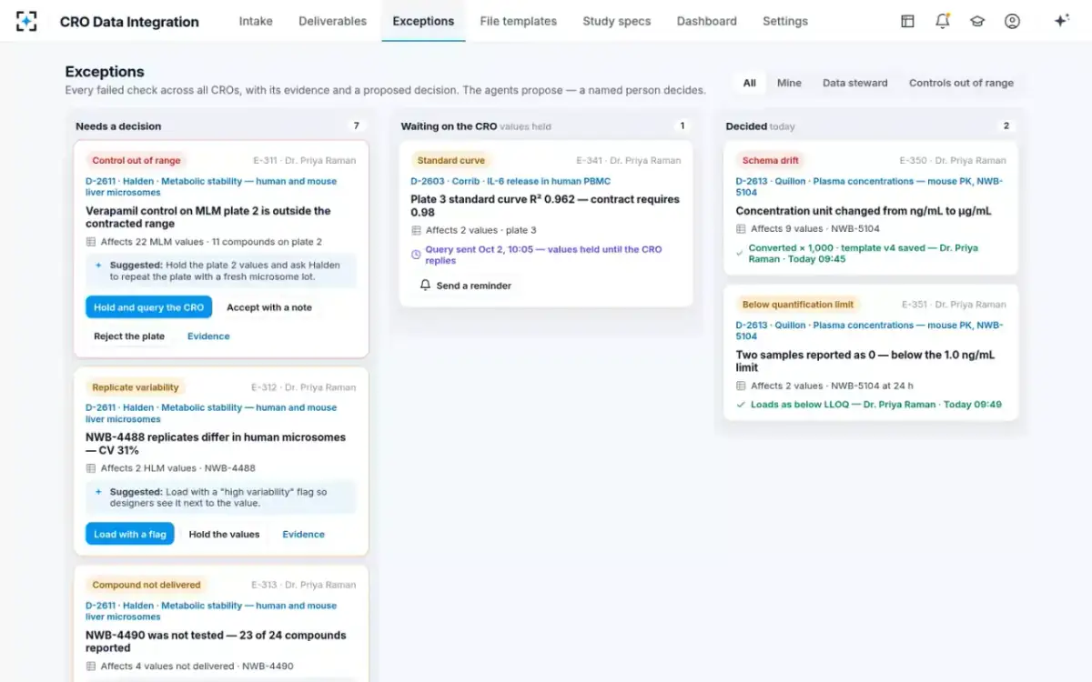The height and width of the screenshot is (682, 1092).
Task: Click the Control out of range tag
Action: coord(136,160)
